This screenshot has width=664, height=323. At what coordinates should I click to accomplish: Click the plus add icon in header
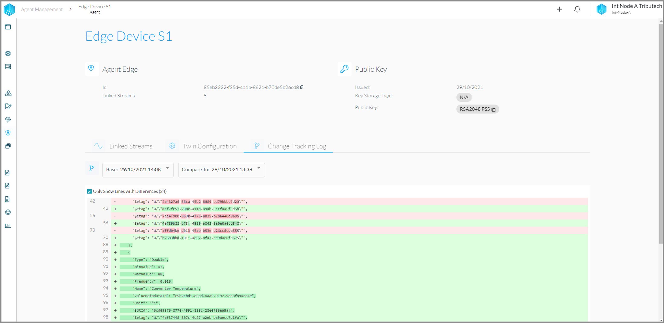(x=559, y=9)
